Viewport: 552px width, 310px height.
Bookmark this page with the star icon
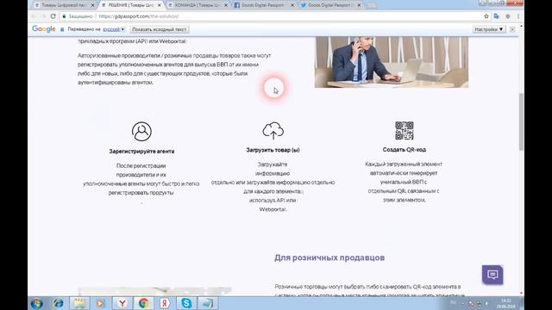[486, 16]
